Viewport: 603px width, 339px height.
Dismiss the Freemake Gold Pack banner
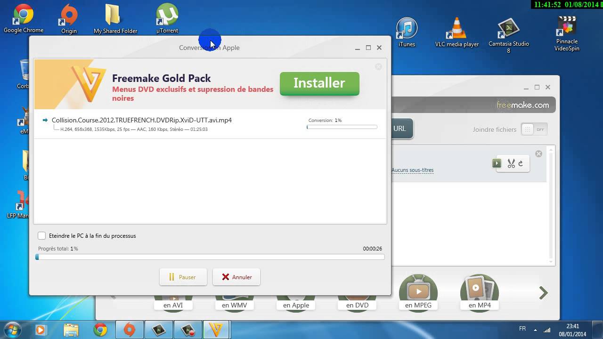[378, 67]
